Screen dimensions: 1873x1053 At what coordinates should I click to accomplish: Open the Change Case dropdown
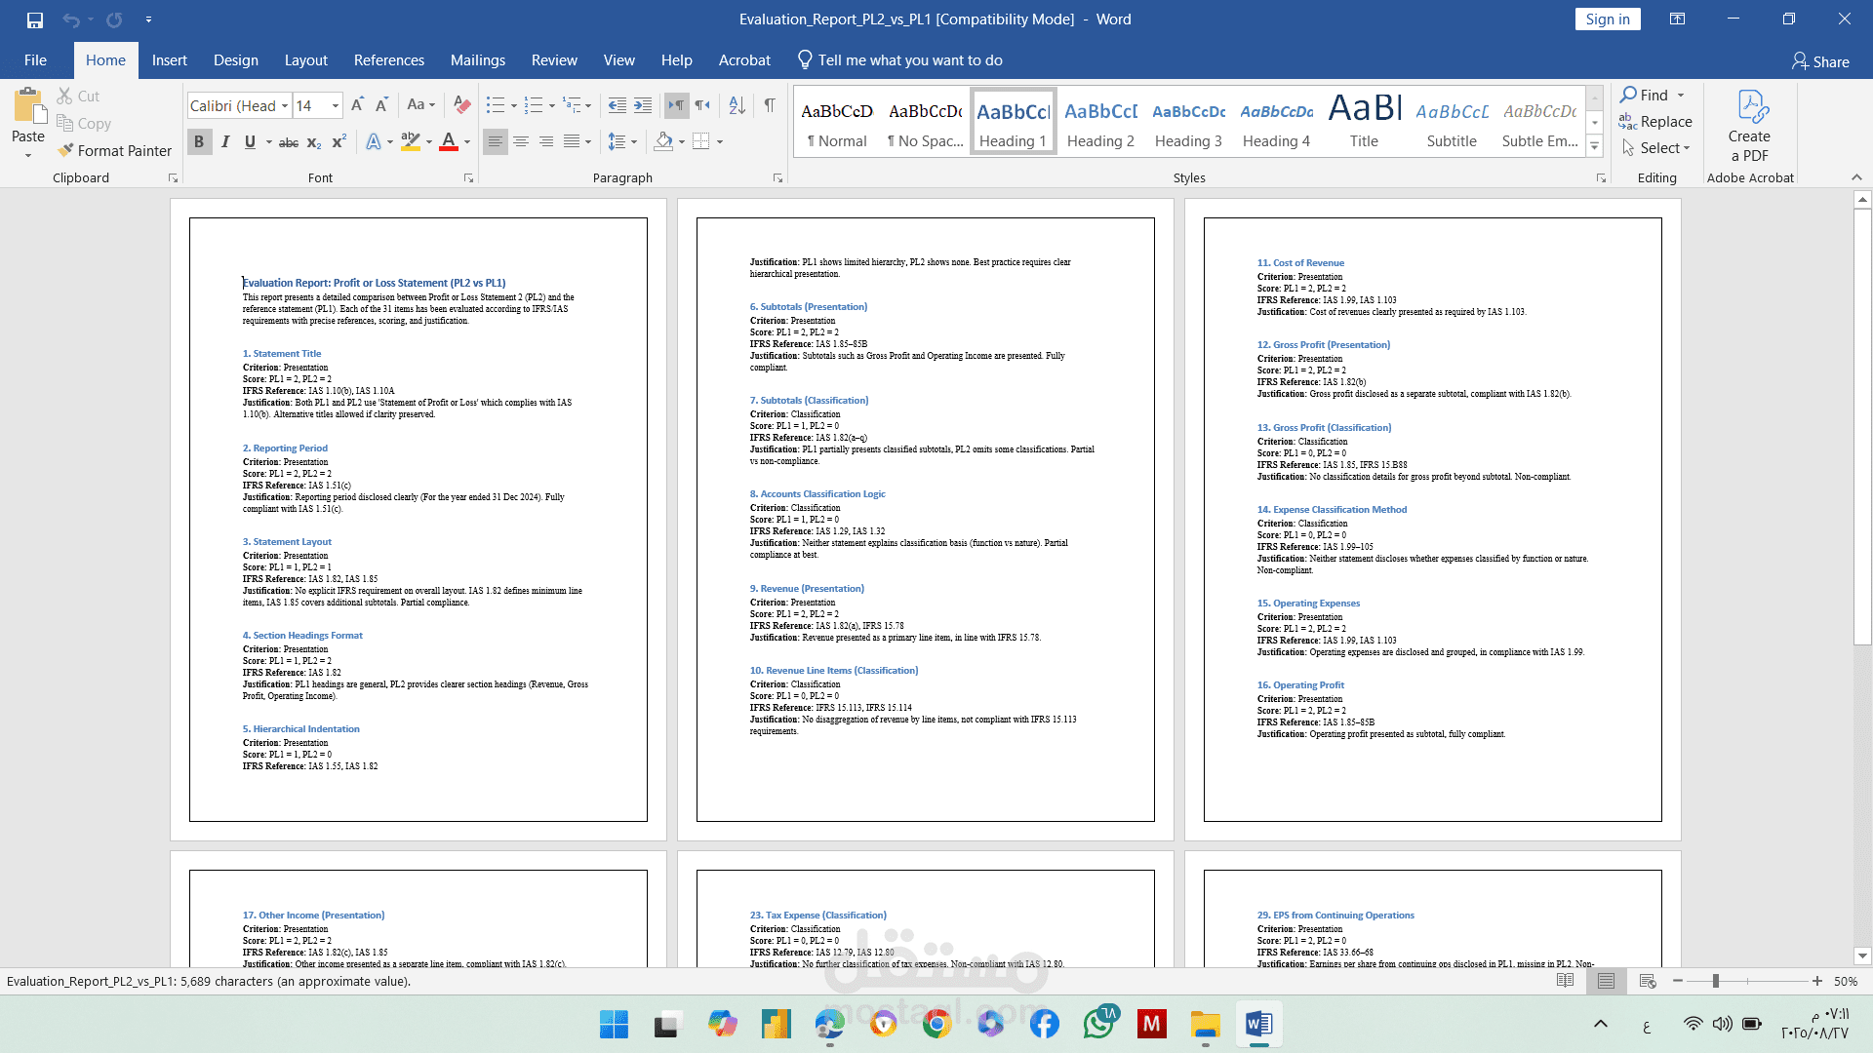(x=421, y=105)
